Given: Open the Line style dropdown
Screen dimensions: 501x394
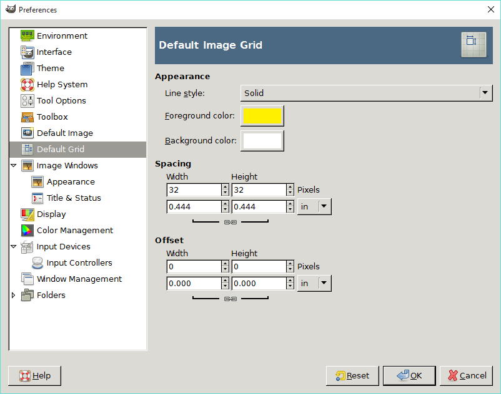Looking at the screenshot, I should coord(366,93).
